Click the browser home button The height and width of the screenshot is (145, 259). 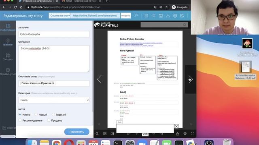21,7
